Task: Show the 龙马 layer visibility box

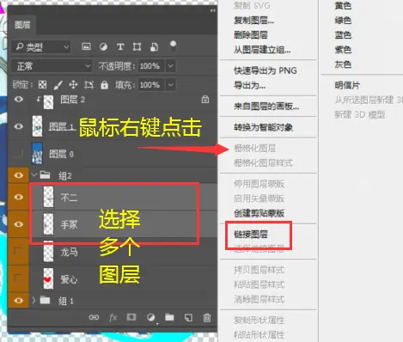Action: [x=19, y=252]
